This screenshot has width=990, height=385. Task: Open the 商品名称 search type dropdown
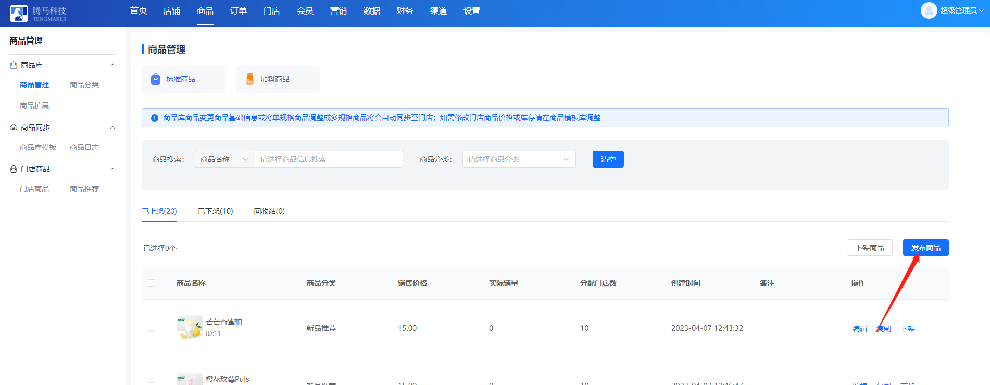224,159
